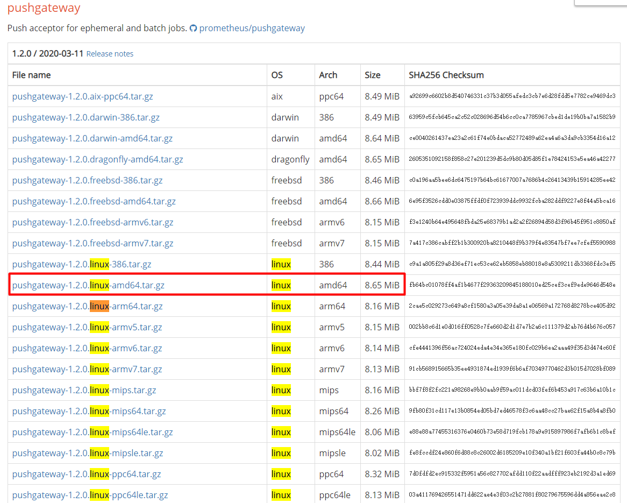Download pushgateway-1.2.0.linux-mips64le.tar.gz
The image size is (627, 503).
pos(92,432)
